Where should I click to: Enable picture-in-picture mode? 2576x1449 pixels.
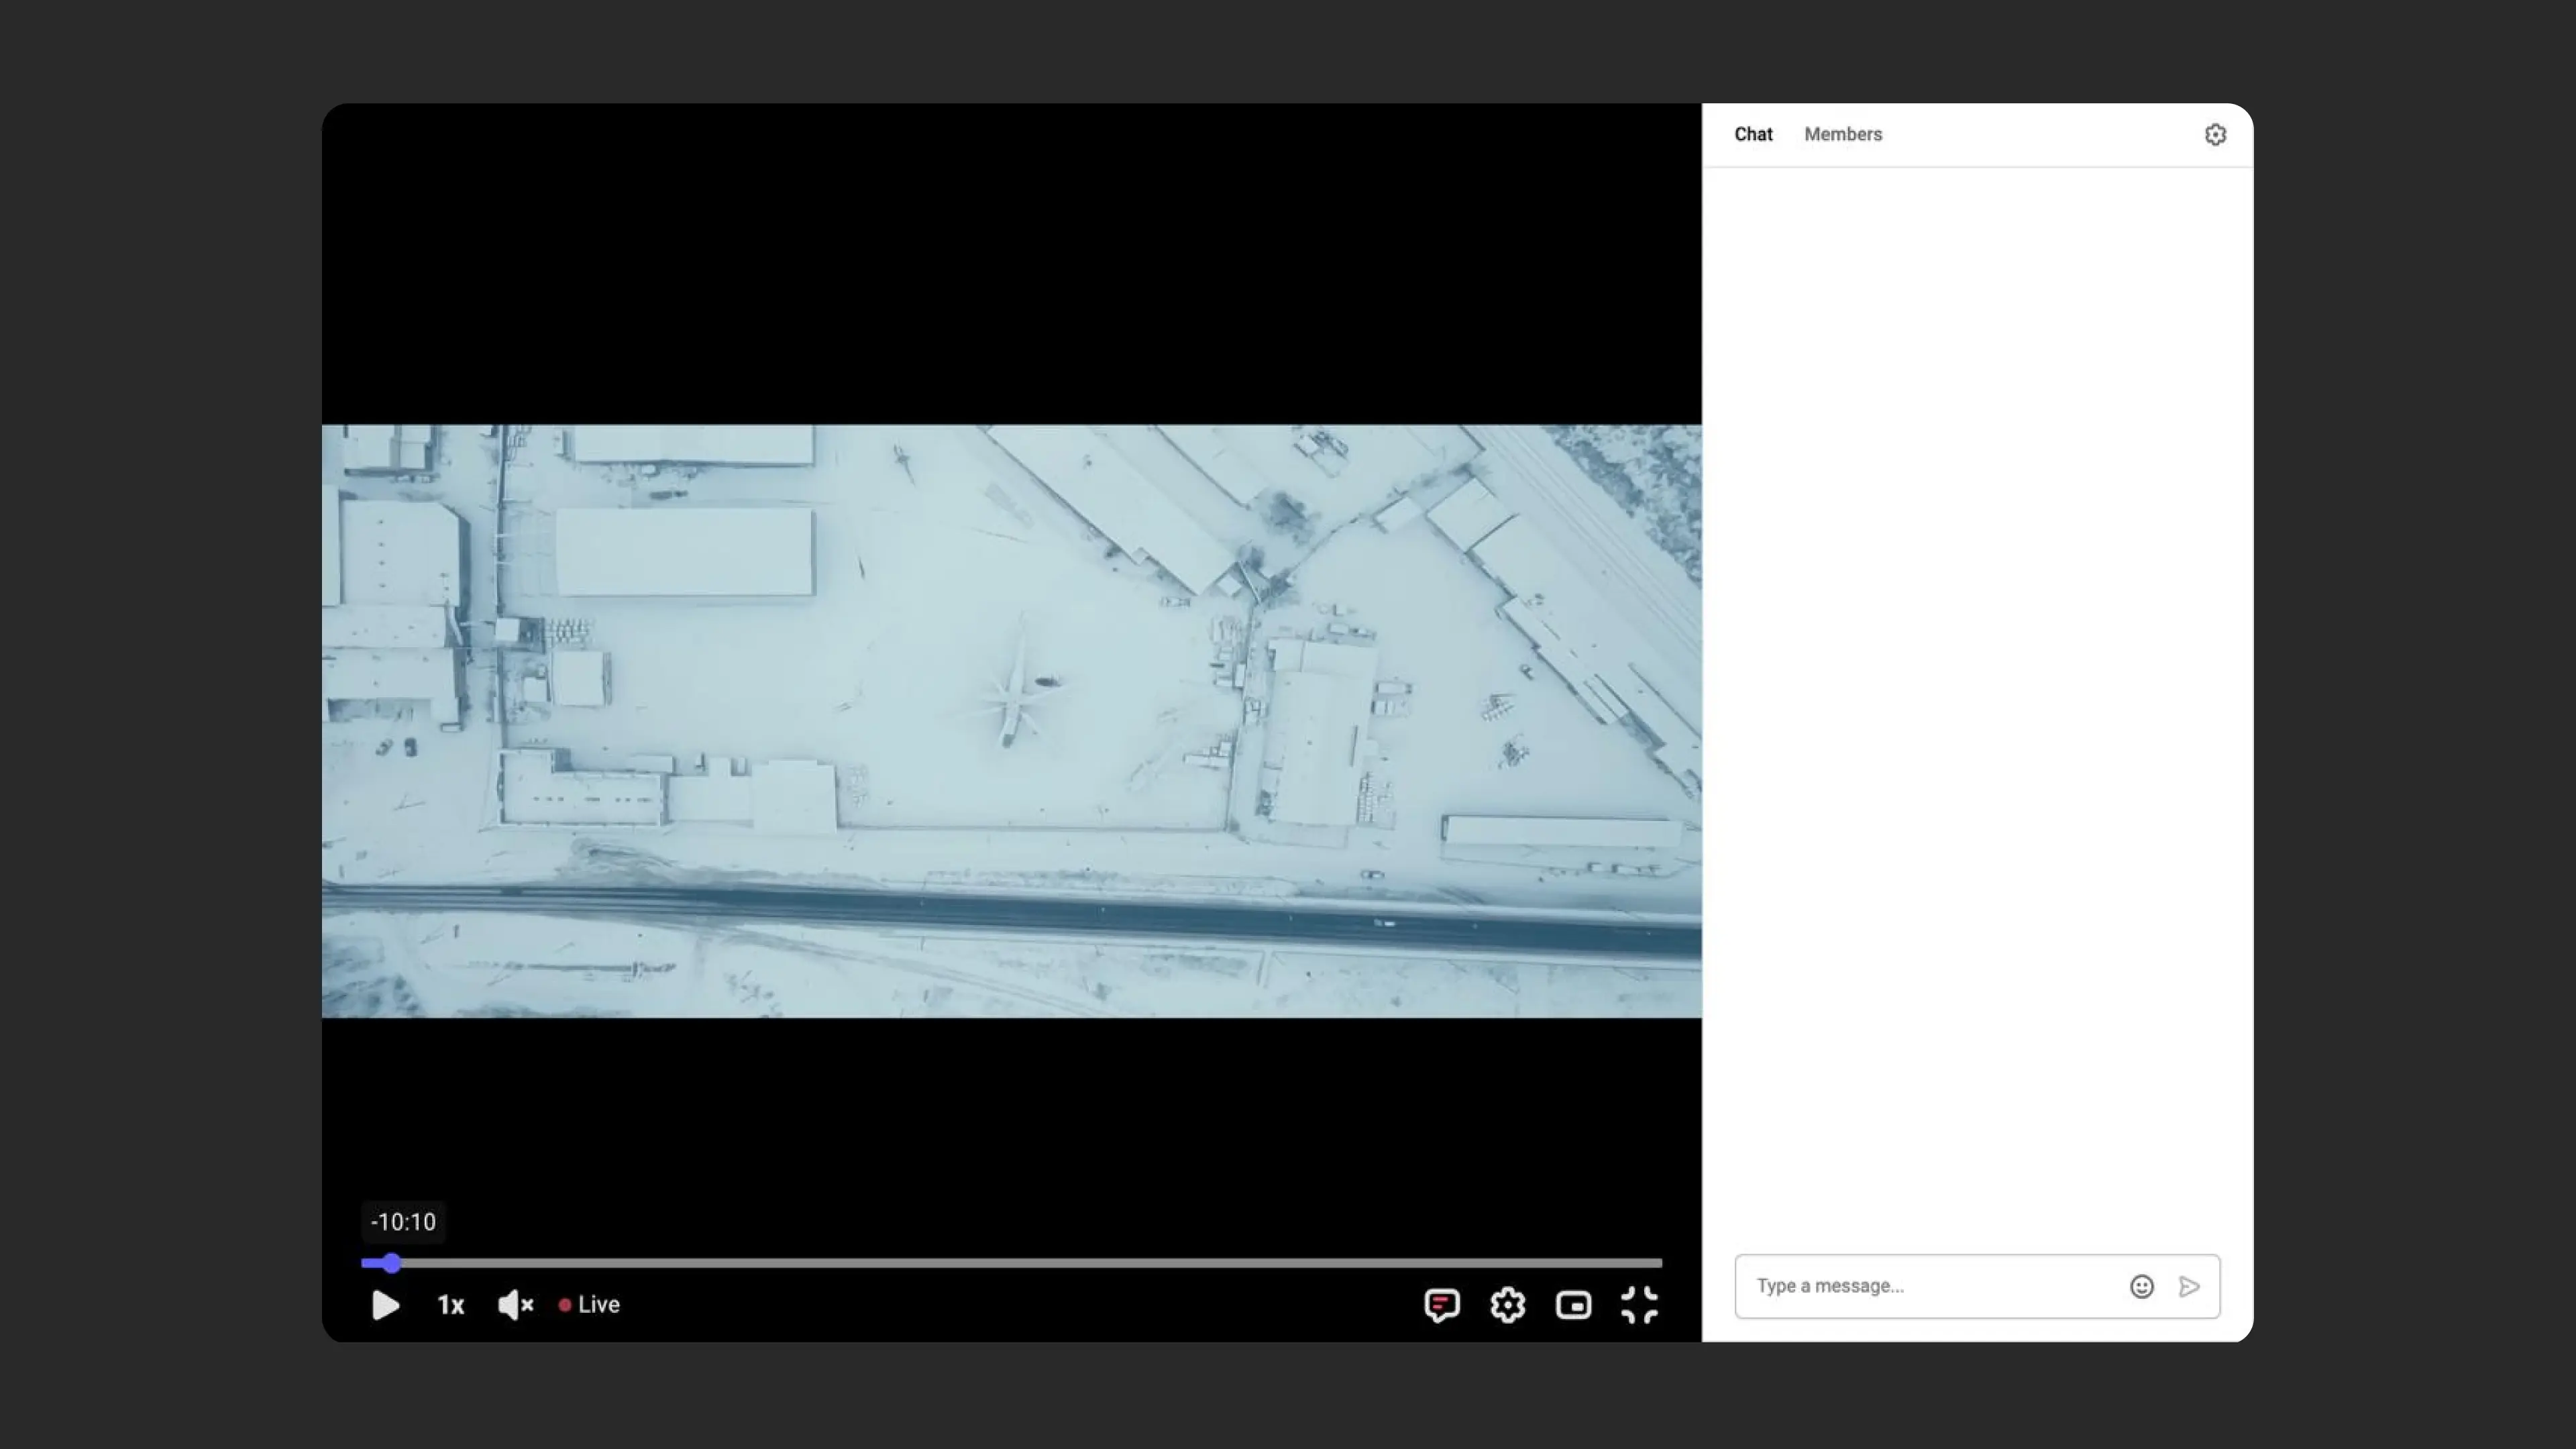(x=1573, y=1305)
